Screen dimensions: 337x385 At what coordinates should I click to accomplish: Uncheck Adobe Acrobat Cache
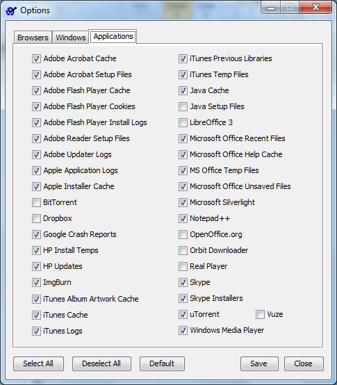point(36,59)
